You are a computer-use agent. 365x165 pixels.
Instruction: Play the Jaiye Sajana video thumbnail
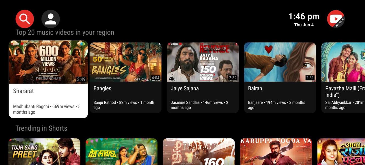(203, 62)
